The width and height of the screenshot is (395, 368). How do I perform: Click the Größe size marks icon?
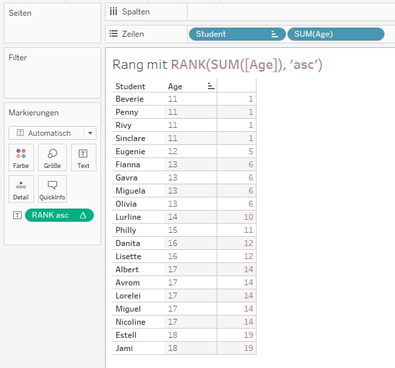(x=52, y=157)
